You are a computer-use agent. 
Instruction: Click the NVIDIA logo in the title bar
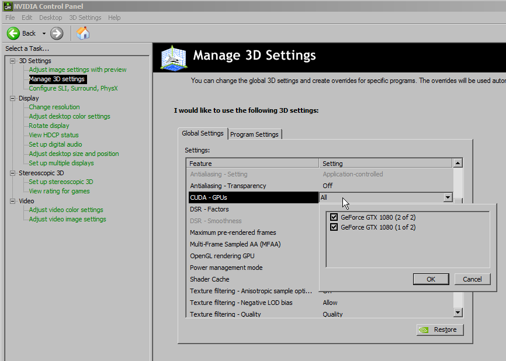click(8, 5)
